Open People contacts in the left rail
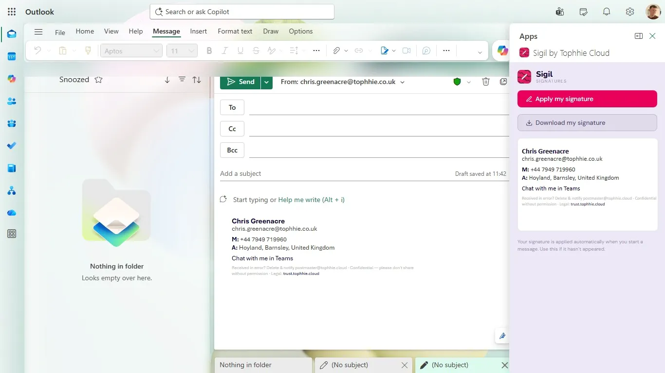The width and height of the screenshot is (665, 373). point(12,101)
